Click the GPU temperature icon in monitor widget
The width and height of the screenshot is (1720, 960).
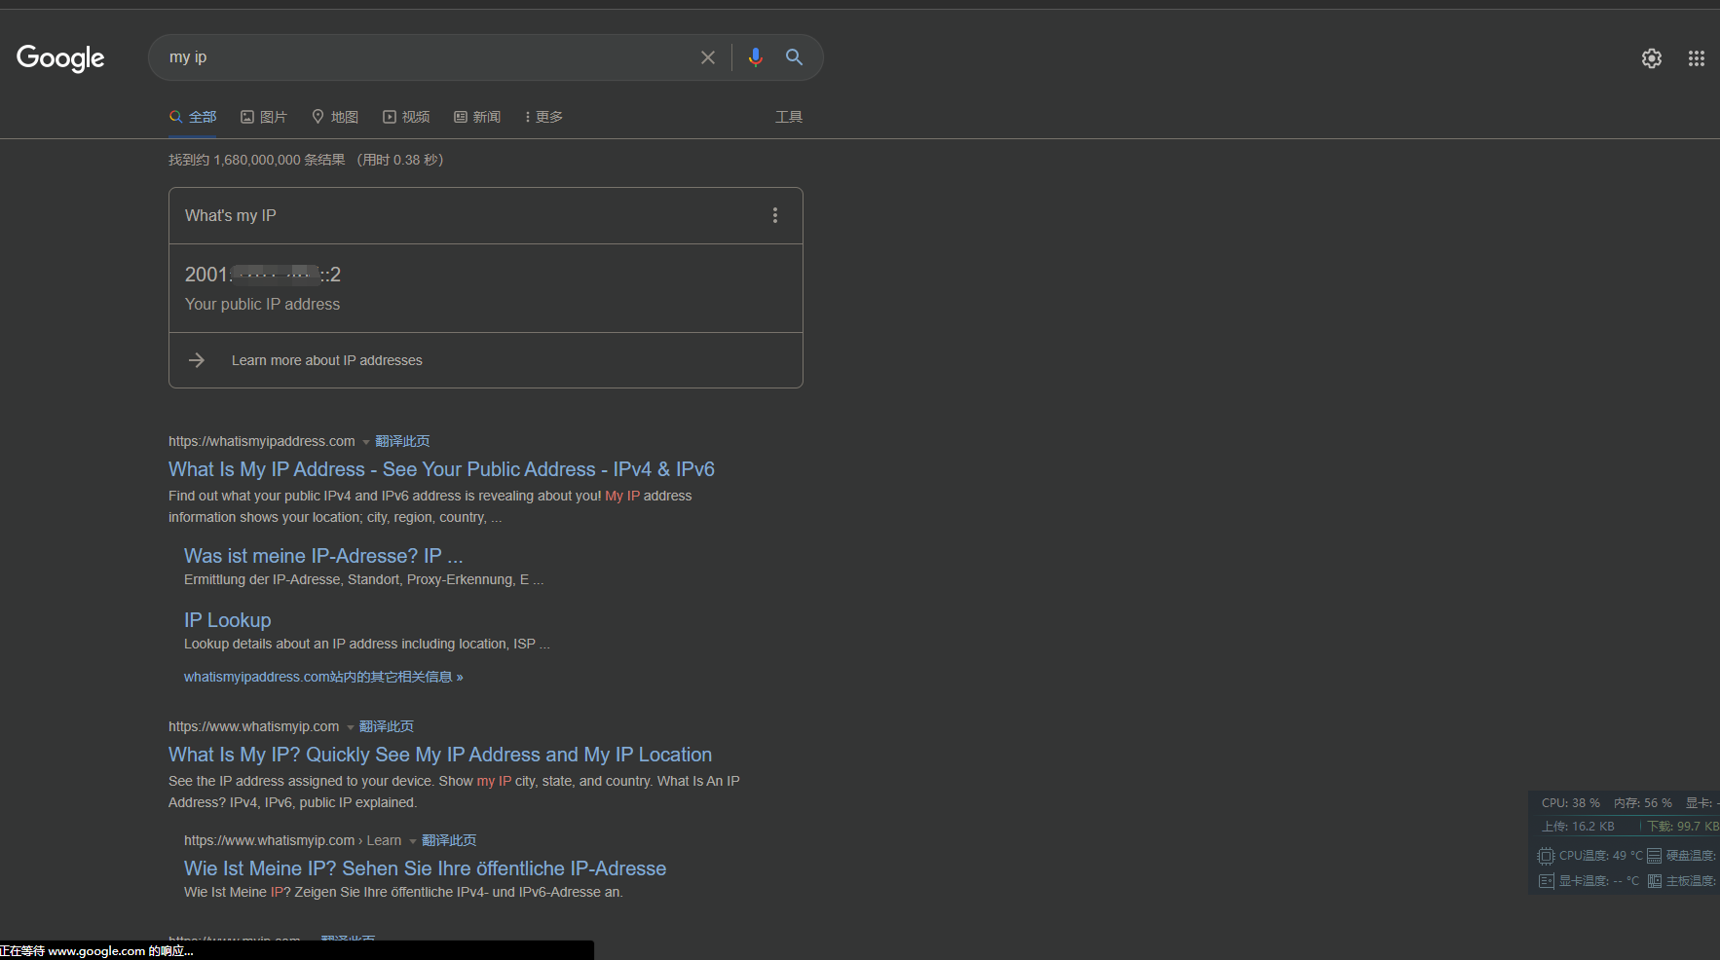[x=1546, y=881]
